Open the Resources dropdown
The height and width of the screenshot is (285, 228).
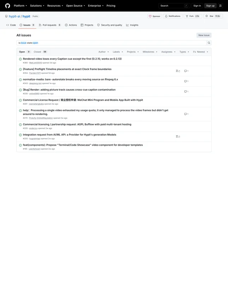pos(55,6)
